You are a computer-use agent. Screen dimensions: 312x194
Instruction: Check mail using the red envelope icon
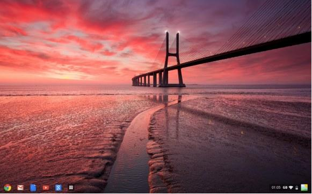[x=20, y=188]
